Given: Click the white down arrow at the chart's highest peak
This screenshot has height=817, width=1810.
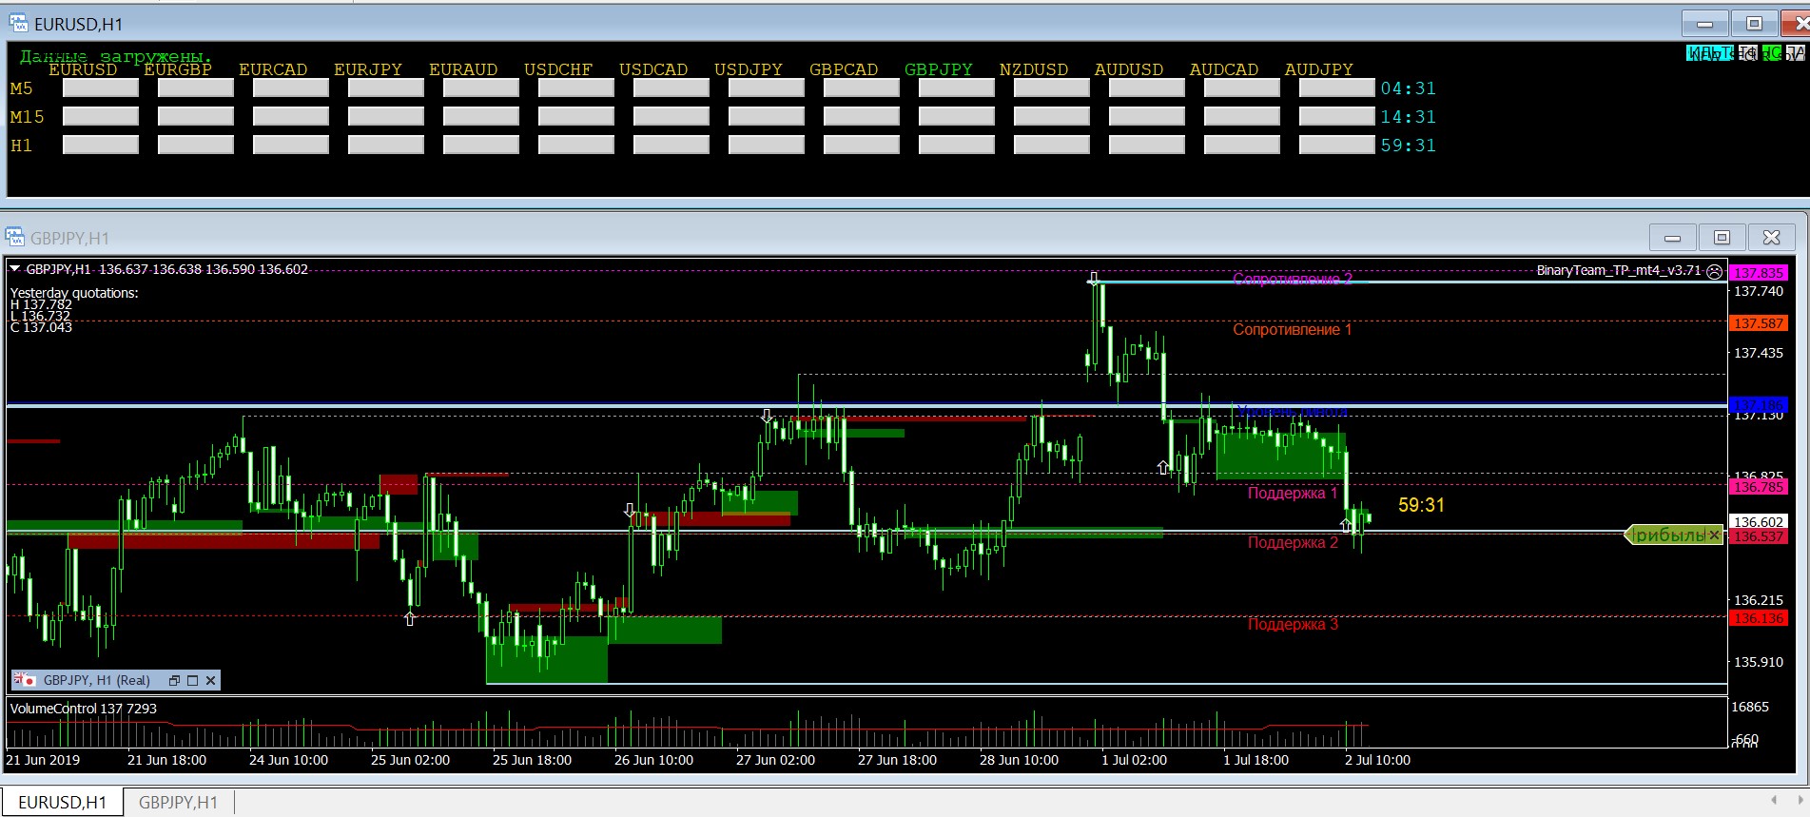Looking at the screenshot, I should (x=1094, y=279).
